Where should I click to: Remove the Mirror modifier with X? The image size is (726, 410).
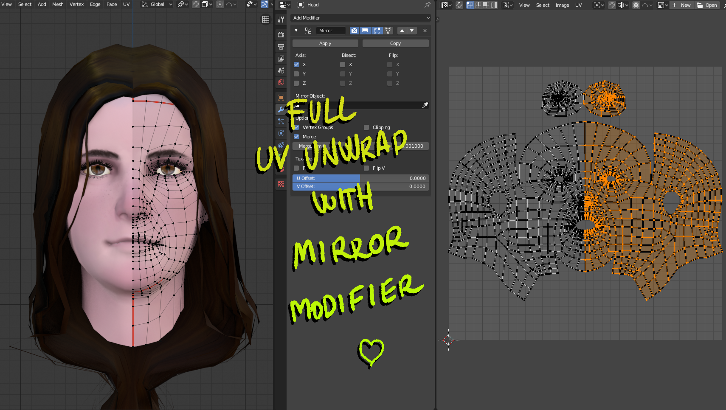pos(425,31)
